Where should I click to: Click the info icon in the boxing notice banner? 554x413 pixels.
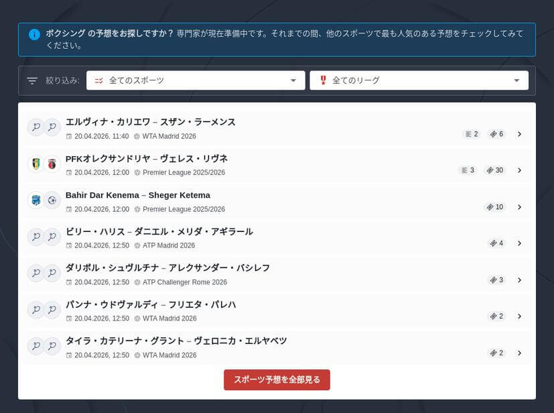[x=34, y=34]
